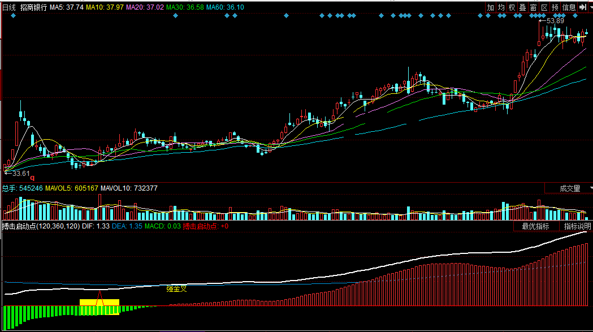Click the leftmost blue diamond info marker
The image size is (593, 332).
pos(13,15)
